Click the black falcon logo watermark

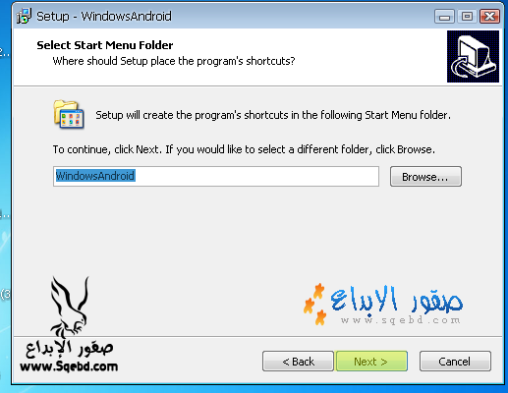69,308
